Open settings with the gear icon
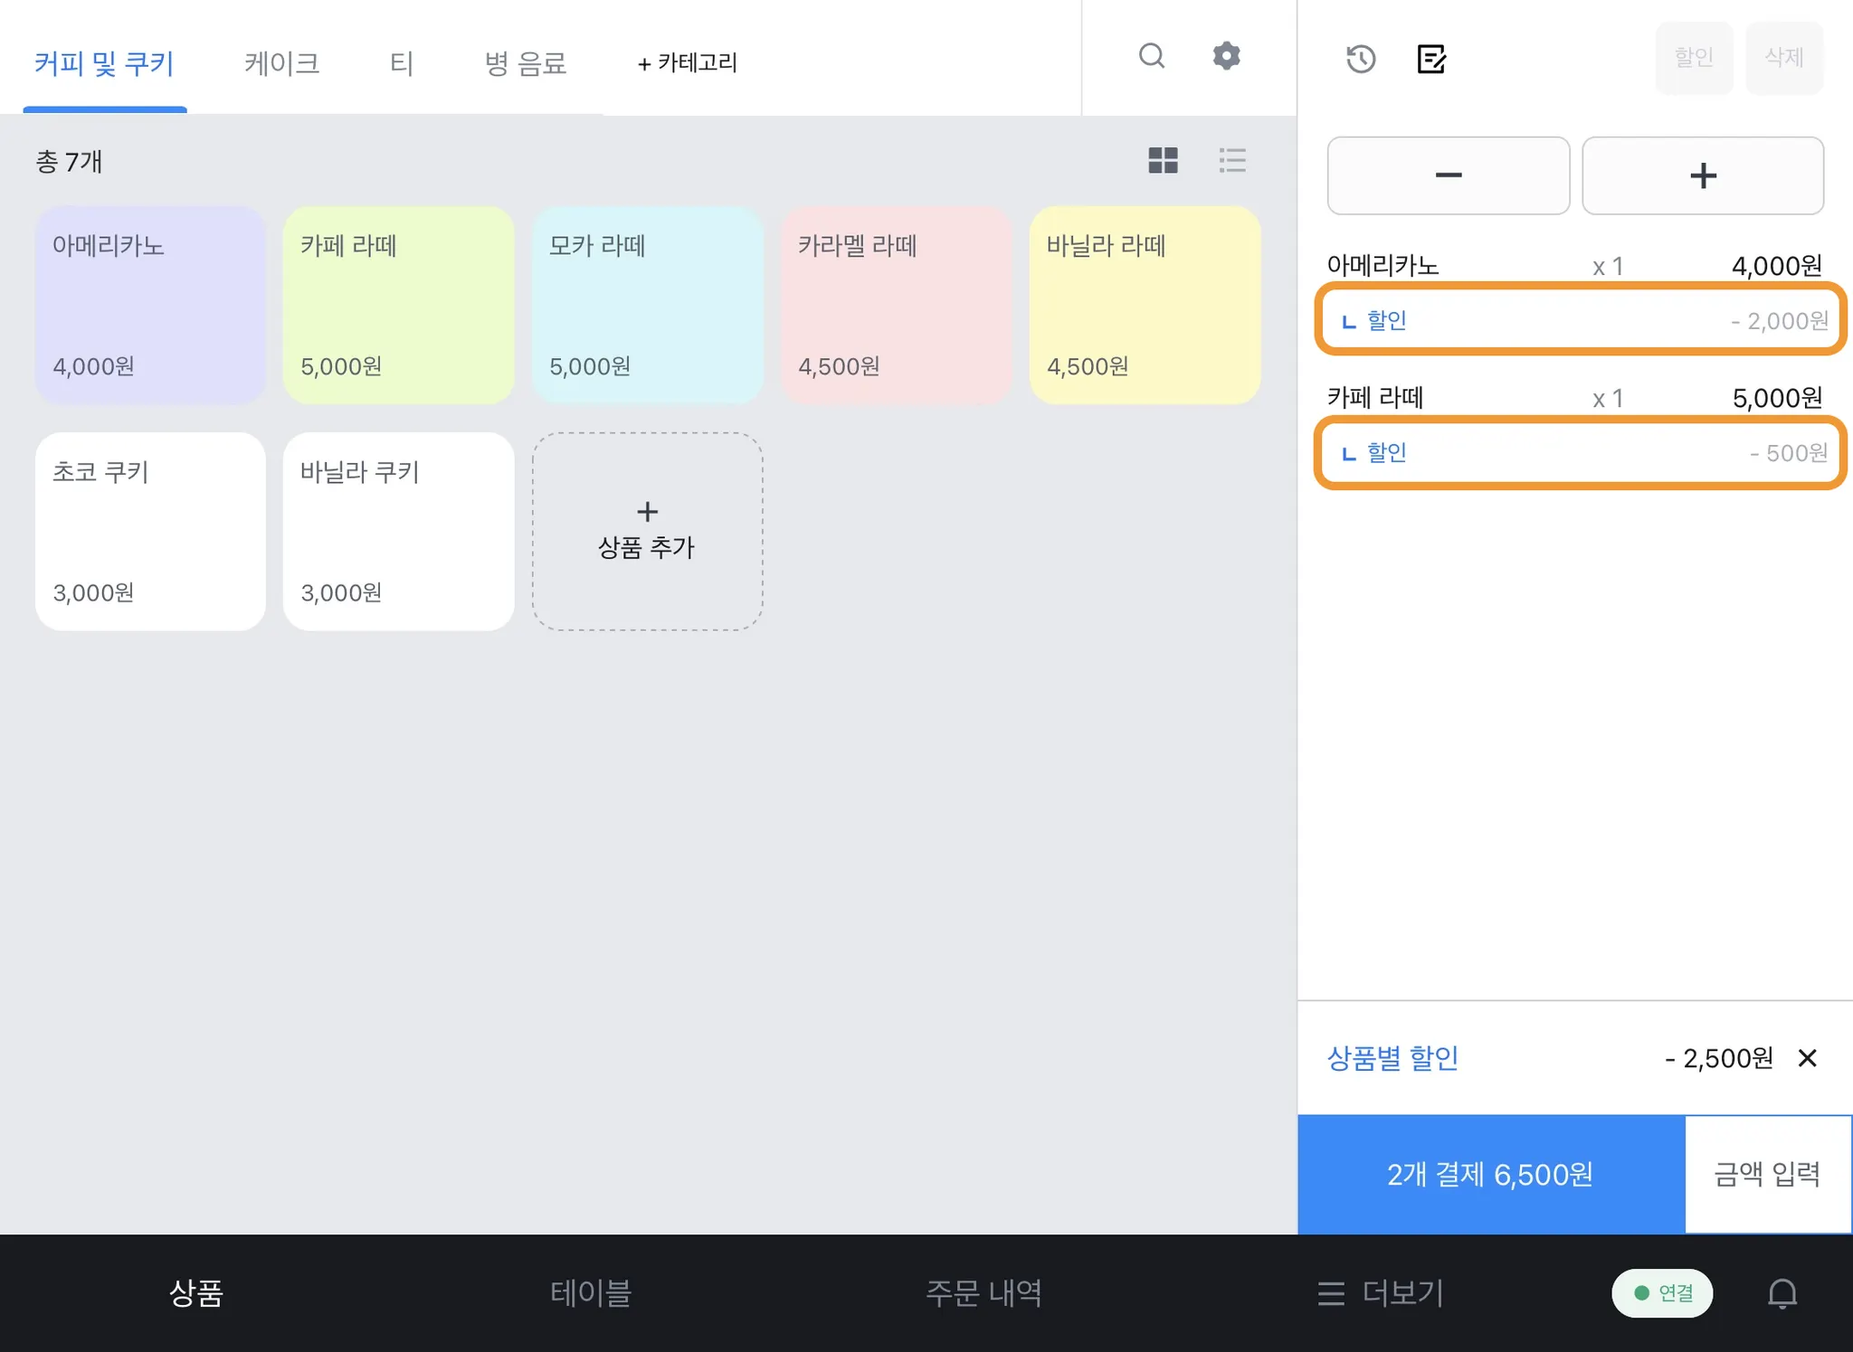Image resolution: width=1853 pixels, height=1352 pixels. (1226, 56)
